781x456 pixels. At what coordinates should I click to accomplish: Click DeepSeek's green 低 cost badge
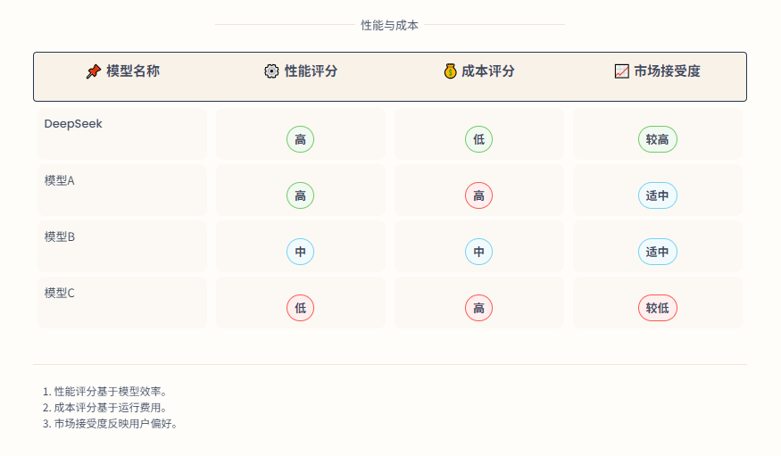(x=478, y=139)
